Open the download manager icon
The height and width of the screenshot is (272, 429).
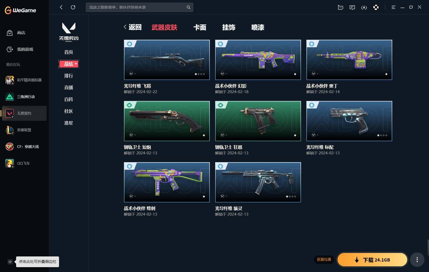point(364,7)
